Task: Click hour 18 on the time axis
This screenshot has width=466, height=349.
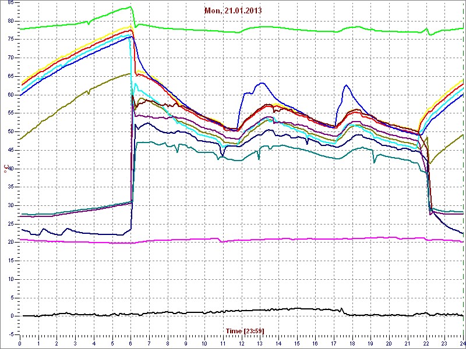Action: (x=352, y=343)
